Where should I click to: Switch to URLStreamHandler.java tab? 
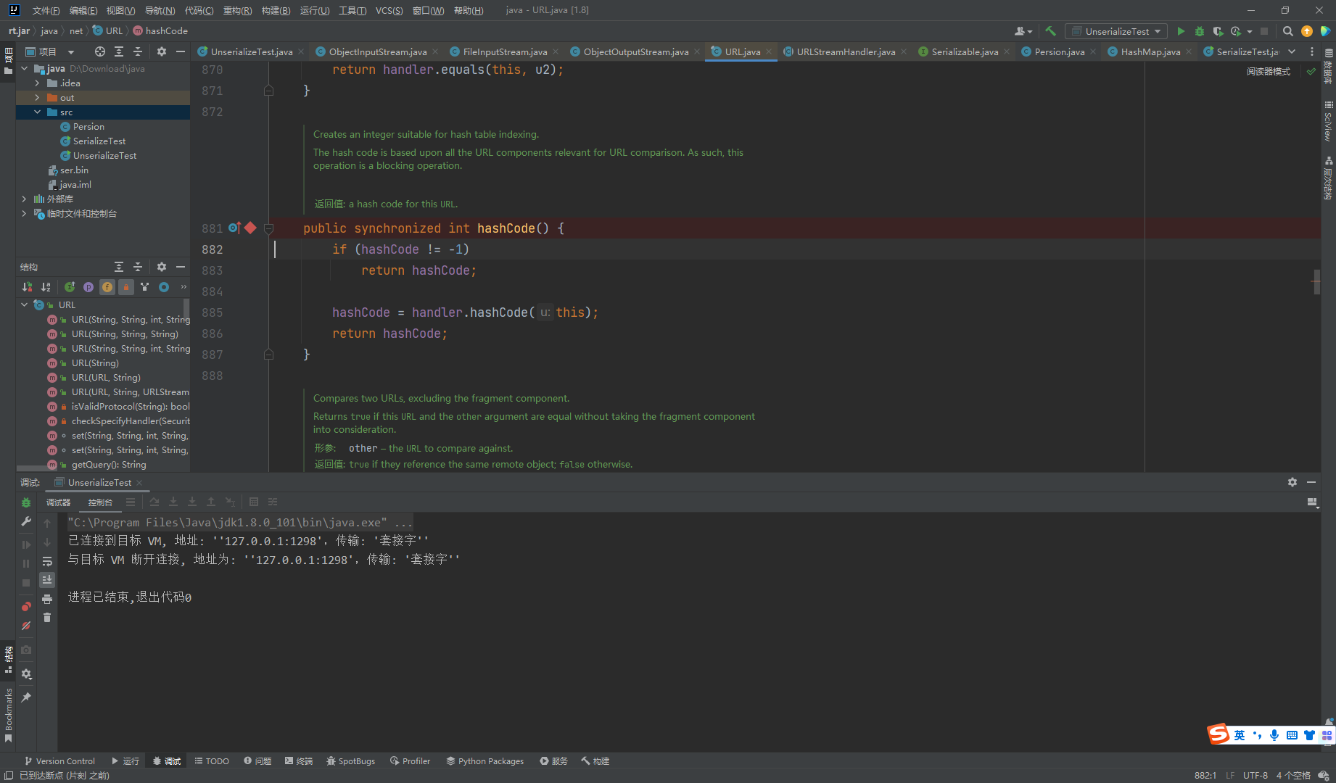coord(846,51)
